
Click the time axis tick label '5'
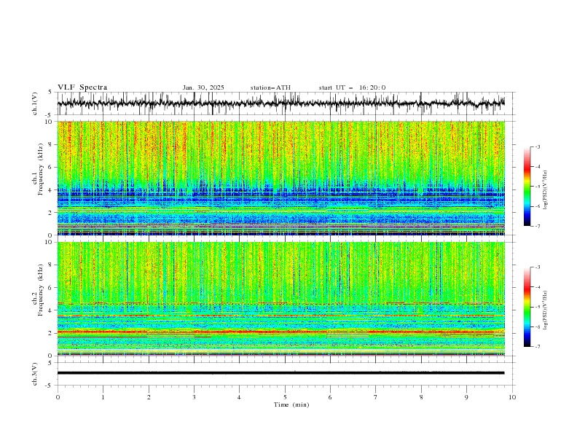click(x=285, y=397)
